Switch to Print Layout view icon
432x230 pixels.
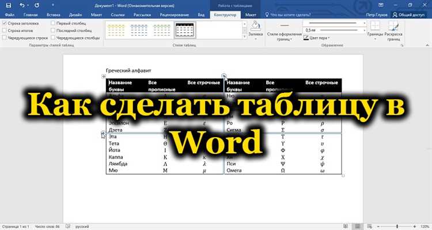click(357, 227)
